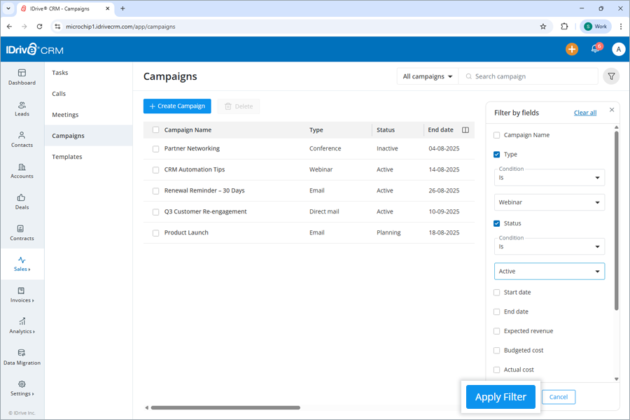
Task: Open the Data Migration tool
Action: [22, 358]
